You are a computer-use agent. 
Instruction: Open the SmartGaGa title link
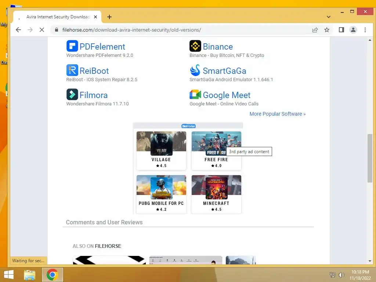pos(224,71)
